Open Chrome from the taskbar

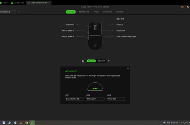tap(26, 122)
